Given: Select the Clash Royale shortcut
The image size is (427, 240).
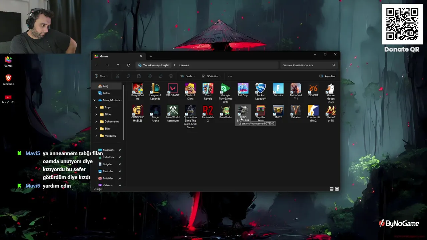Looking at the screenshot, I should coord(208,92).
